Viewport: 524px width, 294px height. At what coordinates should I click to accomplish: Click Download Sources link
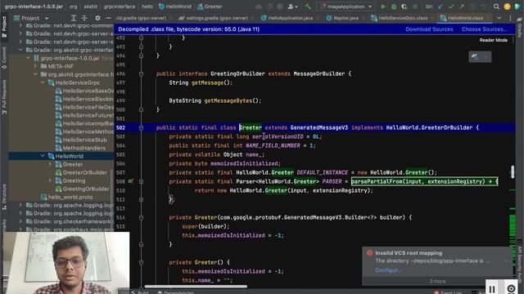tap(429, 29)
